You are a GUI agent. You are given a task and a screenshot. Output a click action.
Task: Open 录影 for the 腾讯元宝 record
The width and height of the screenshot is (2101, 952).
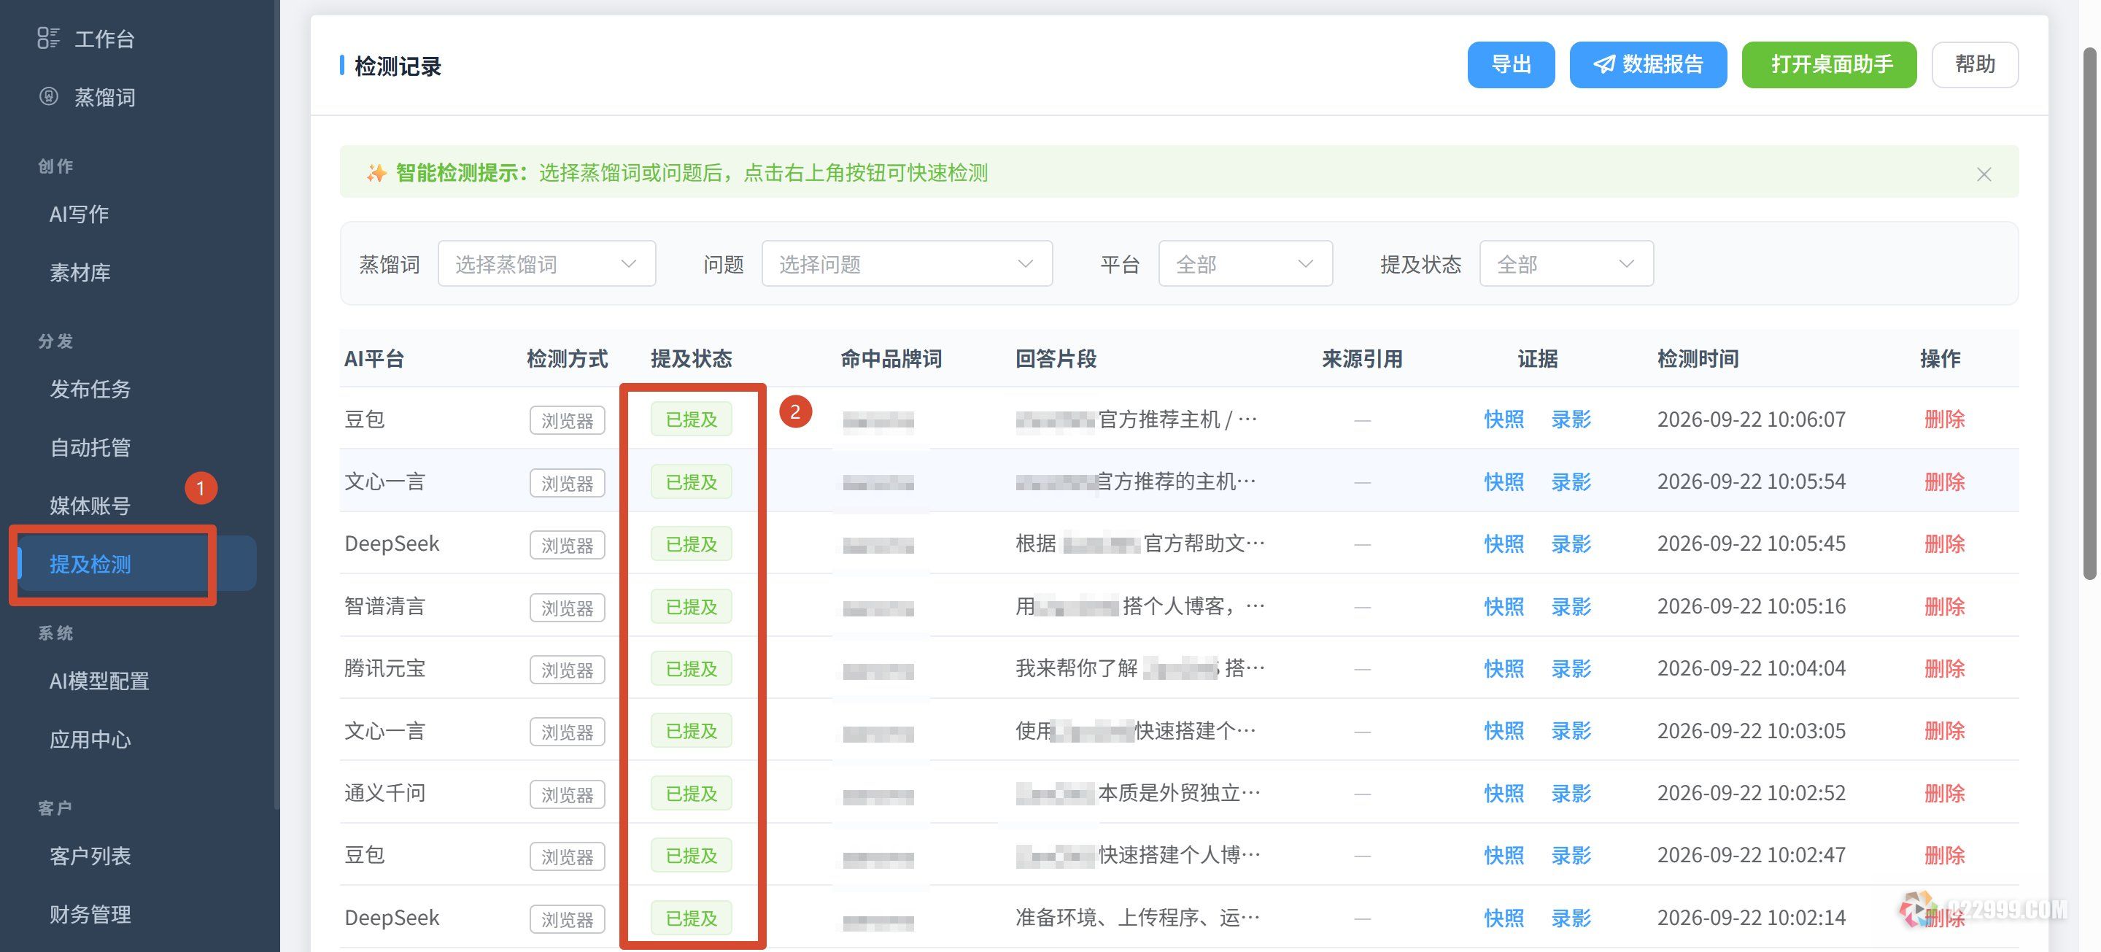(1571, 668)
